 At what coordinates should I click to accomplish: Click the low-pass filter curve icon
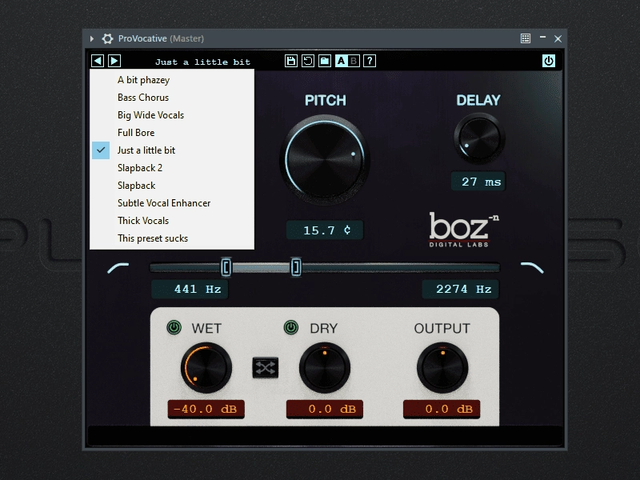click(x=532, y=268)
